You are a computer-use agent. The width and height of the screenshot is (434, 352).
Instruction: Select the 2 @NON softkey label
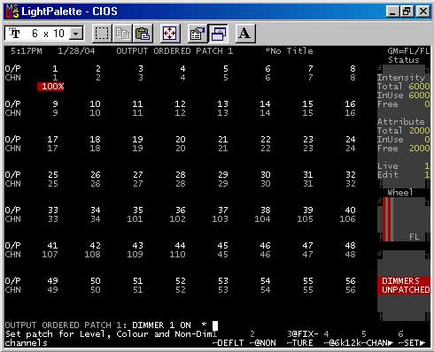pos(263,339)
